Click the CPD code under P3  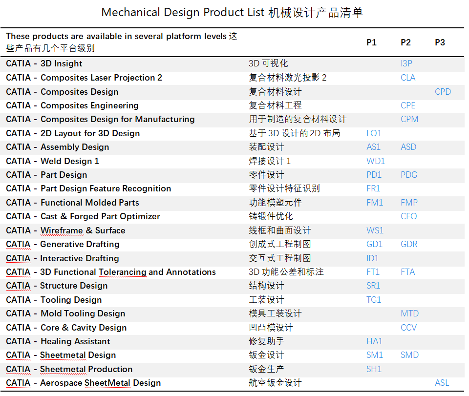(443, 92)
